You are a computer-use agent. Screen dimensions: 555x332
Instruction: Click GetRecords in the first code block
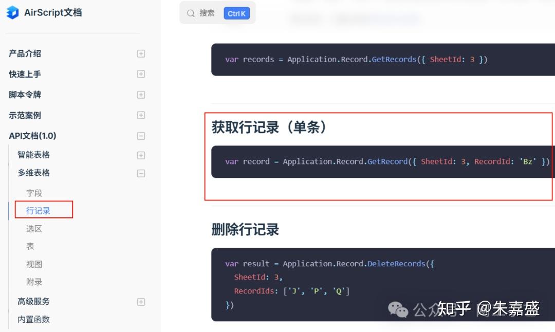[x=394, y=60]
